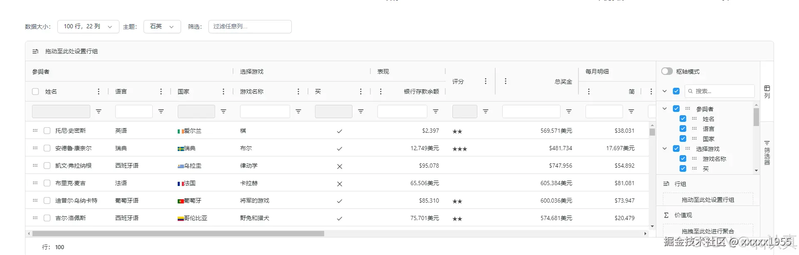
Task: Click the horizontal scrollbar thumb
Action: point(178,234)
